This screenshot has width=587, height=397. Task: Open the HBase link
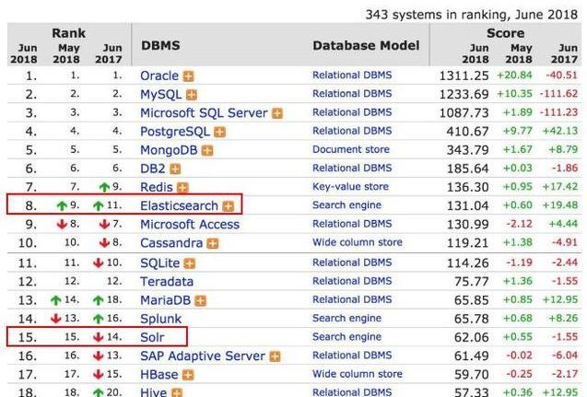point(158,375)
